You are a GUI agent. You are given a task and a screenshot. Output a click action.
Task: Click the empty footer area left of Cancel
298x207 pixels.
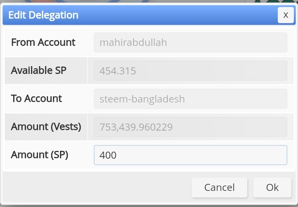click(95, 188)
